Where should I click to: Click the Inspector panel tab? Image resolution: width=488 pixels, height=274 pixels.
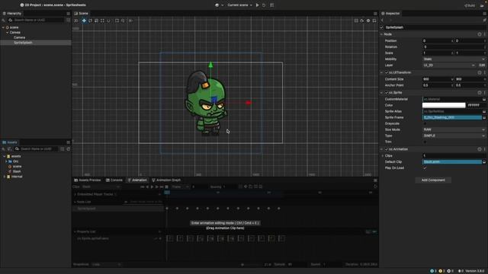[390, 14]
